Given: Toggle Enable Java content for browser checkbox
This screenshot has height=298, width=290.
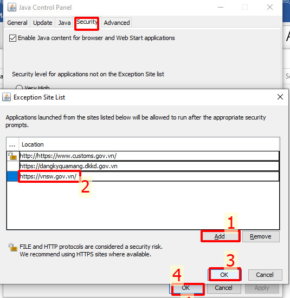Looking at the screenshot, I should (x=12, y=38).
